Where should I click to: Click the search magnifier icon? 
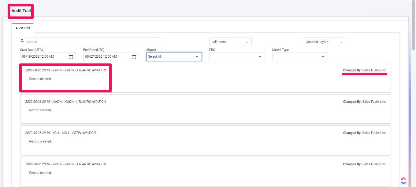[22, 41]
